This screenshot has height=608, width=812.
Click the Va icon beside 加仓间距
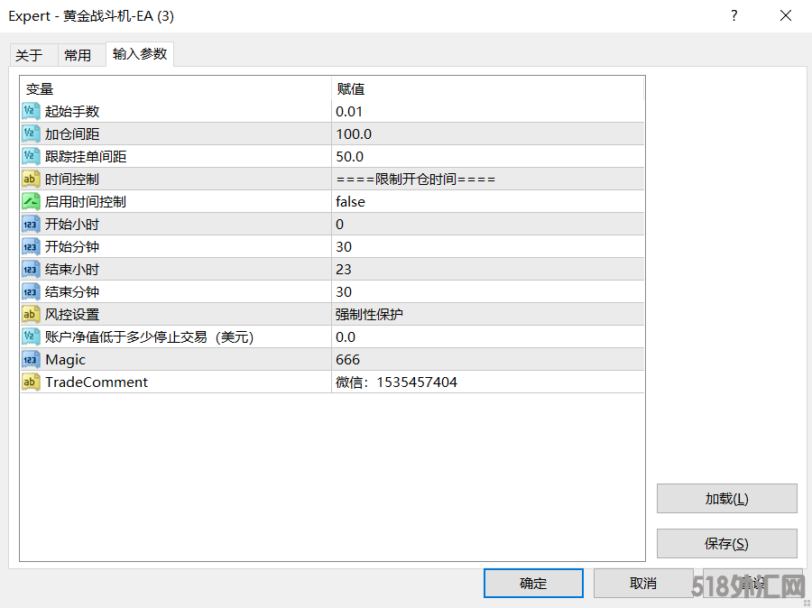click(x=30, y=134)
